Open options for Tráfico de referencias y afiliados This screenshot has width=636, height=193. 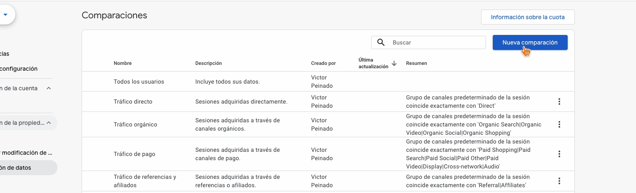pyautogui.click(x=559, y=181)
